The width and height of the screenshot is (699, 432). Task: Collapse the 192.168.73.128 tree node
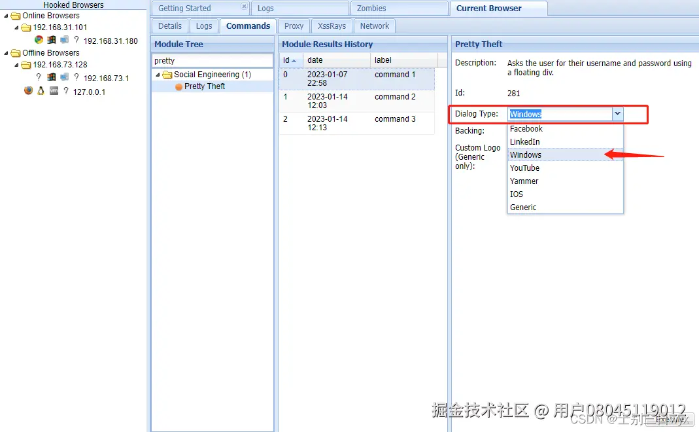coord(16,65)
